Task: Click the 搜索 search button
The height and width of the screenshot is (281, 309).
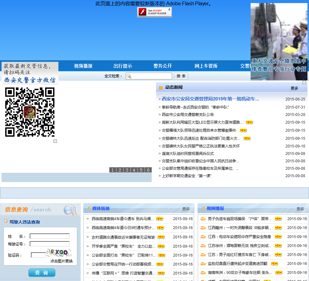Action: pyautogui.click(x=181, y=76)
